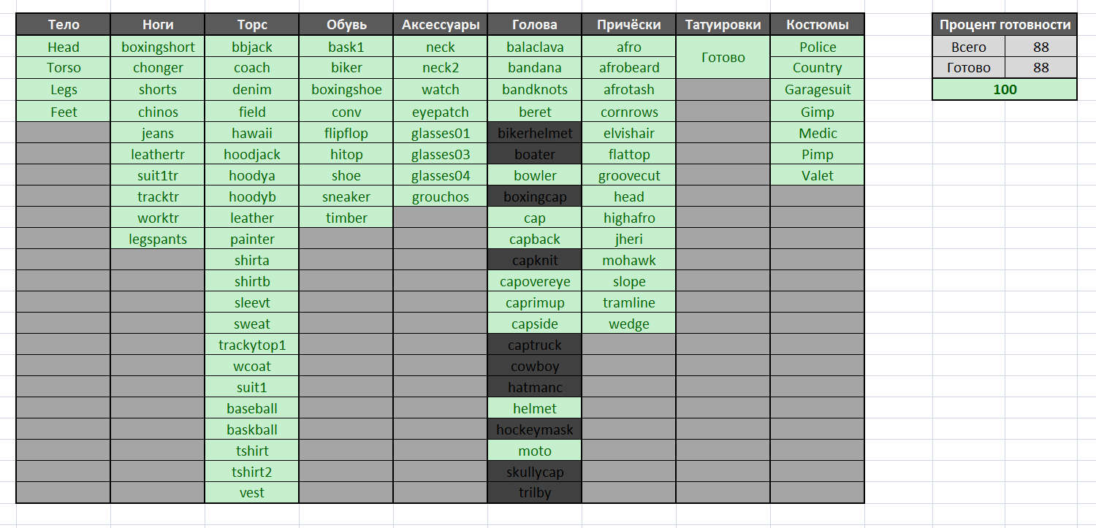Select the 'Всего' label cell
Viewport: 1096px width, 528px height.
[x=969, y=47]
